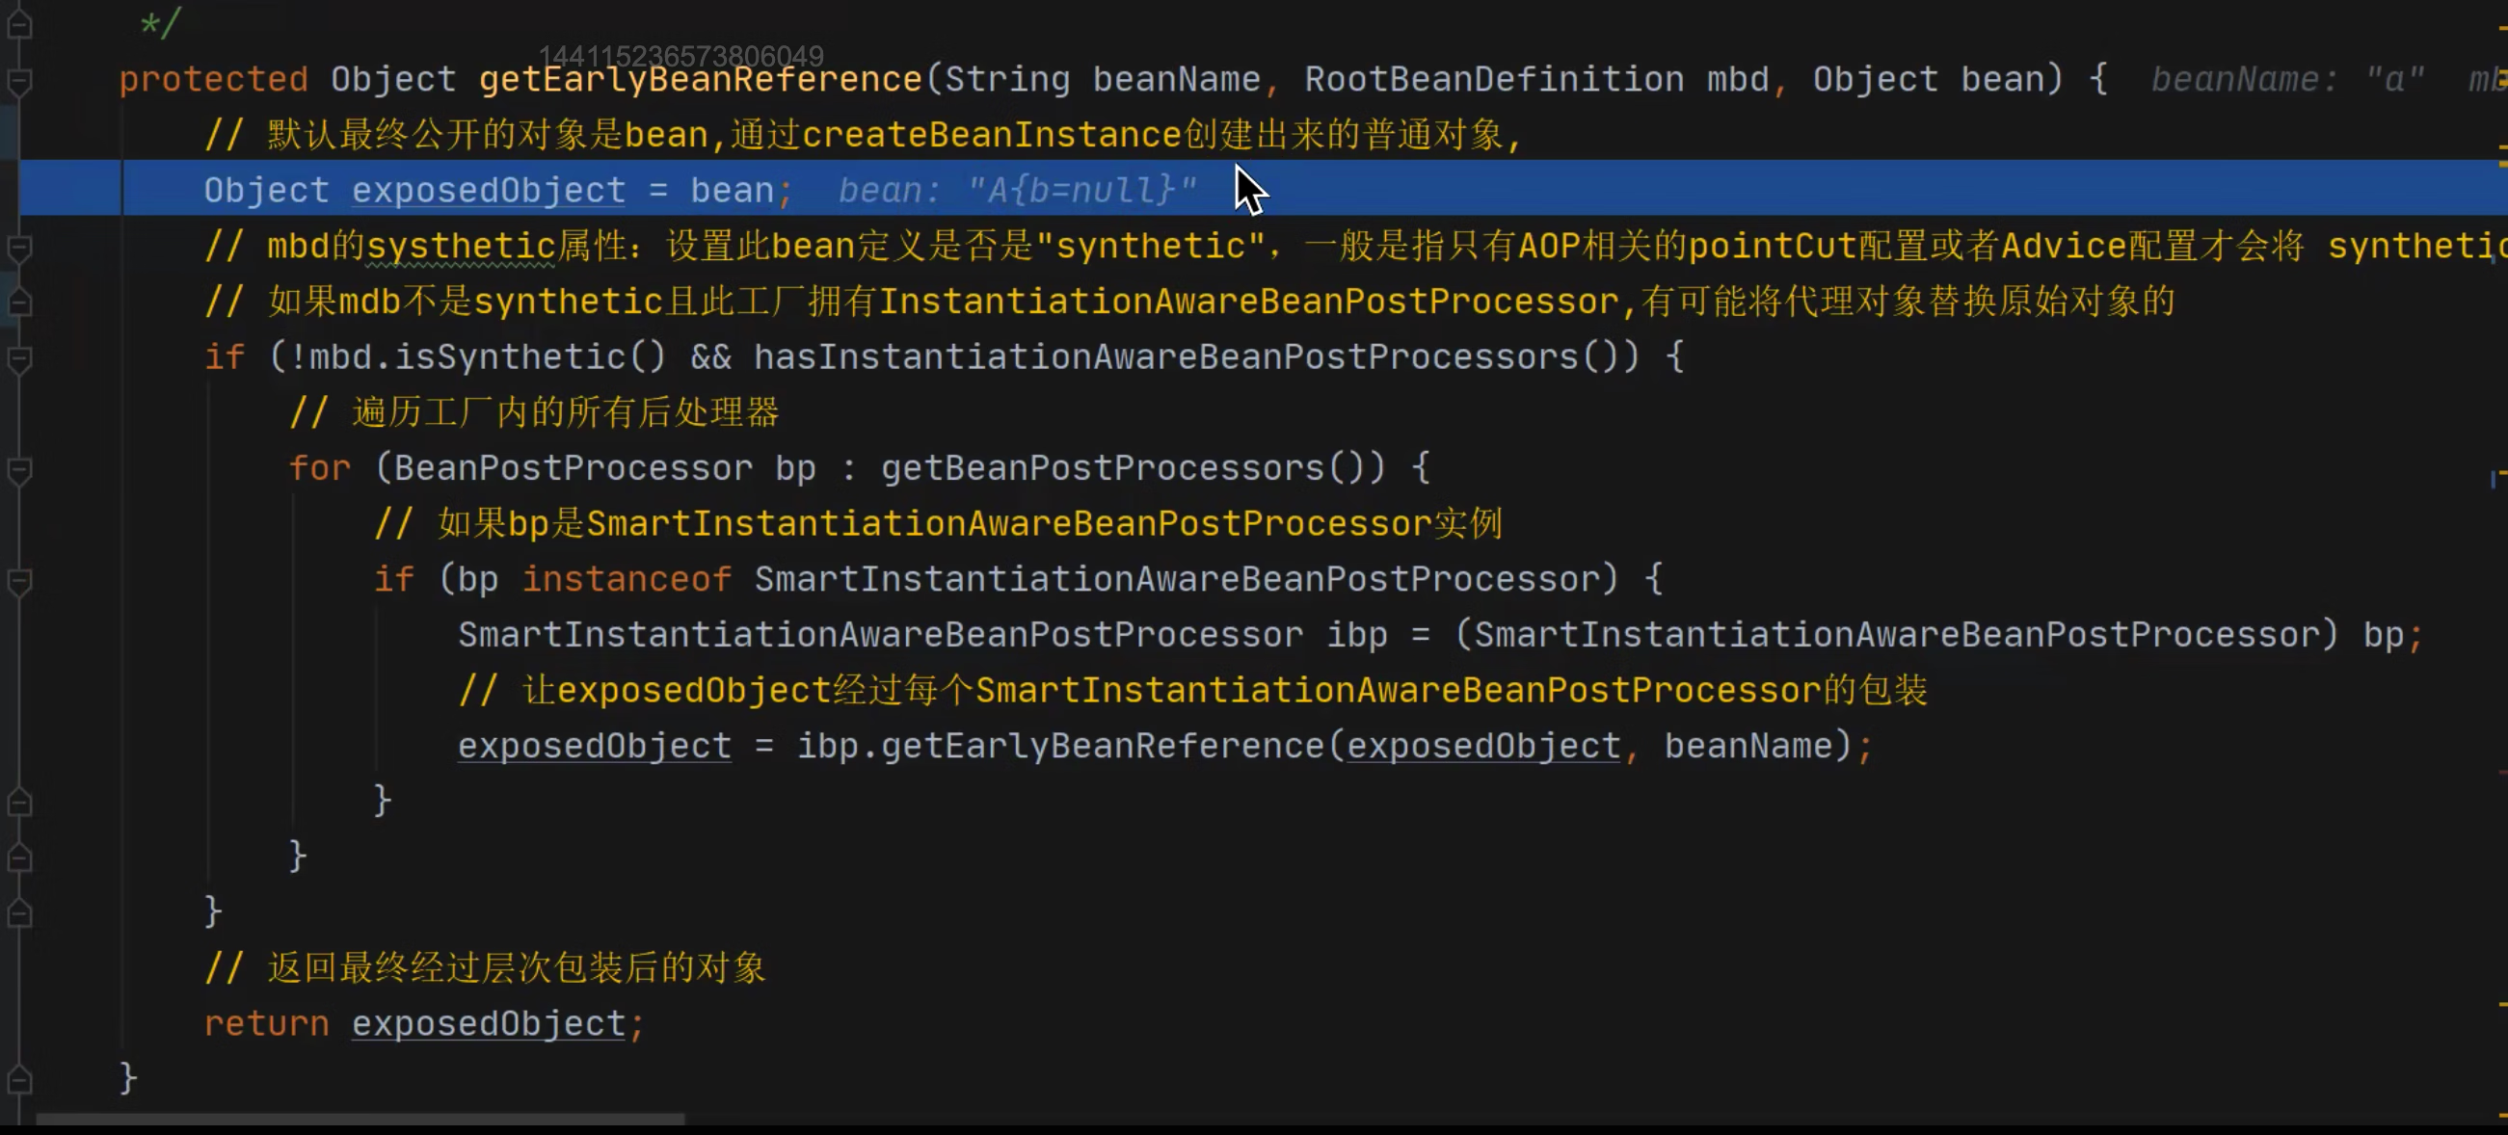This screenshot has width=2508, height=1135.
Task: Click the horizontal scrollbar thumb at editor bottom
Action: 360,1120
